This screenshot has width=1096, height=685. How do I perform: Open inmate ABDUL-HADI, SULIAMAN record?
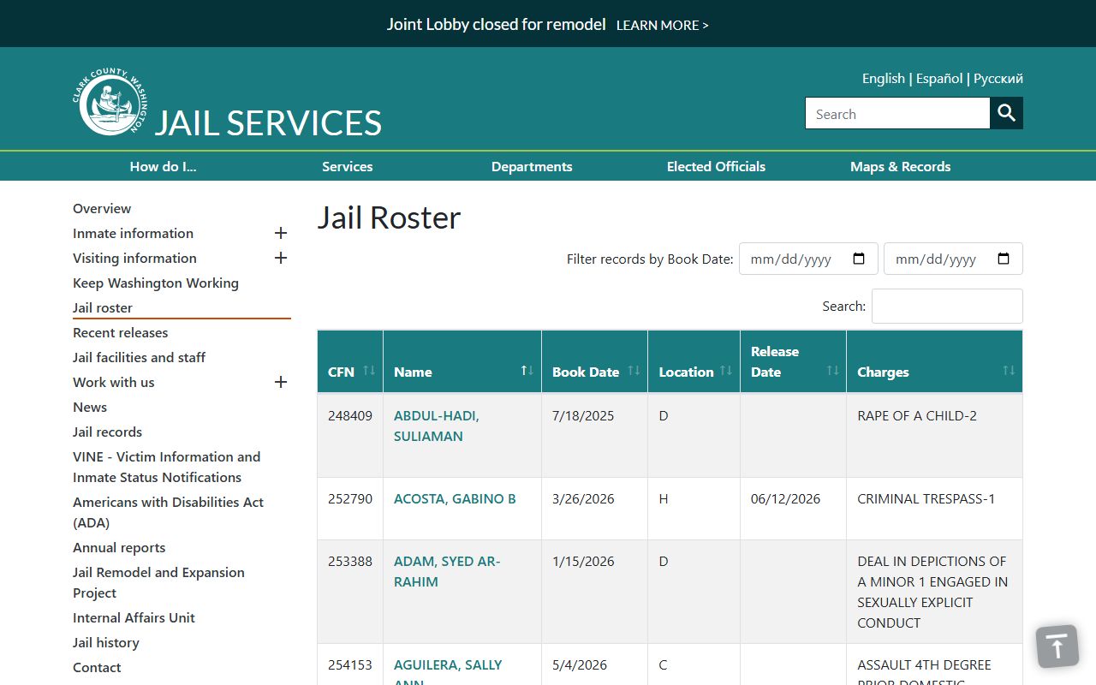coord(437,426)
